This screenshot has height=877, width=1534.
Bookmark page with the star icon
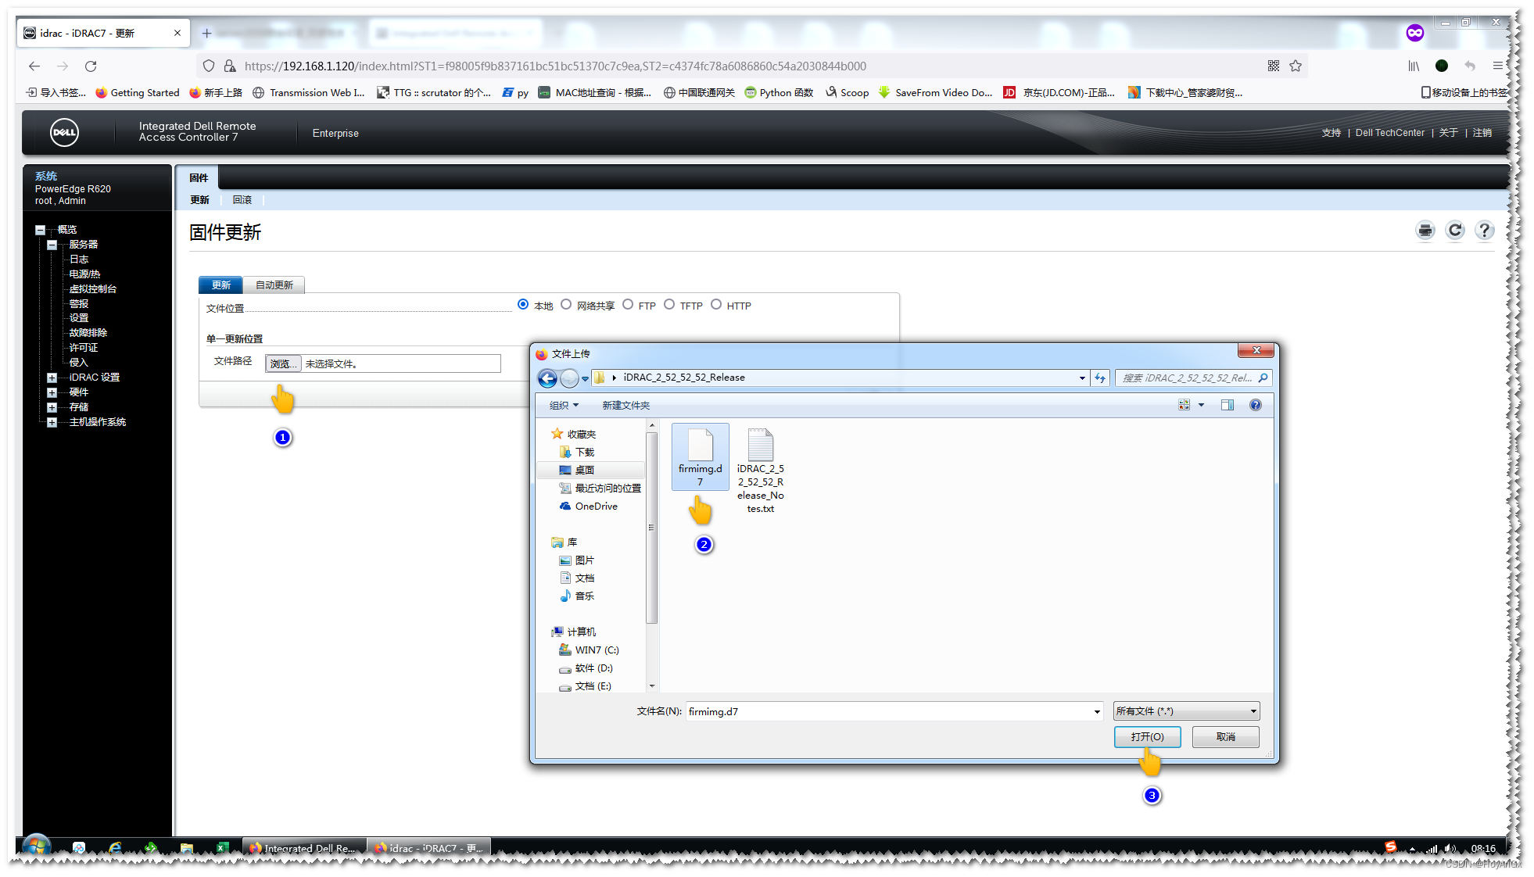[1296, 66]
